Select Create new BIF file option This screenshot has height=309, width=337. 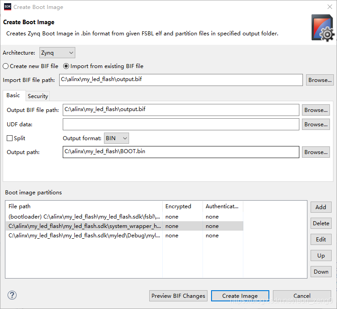[6, 66]
